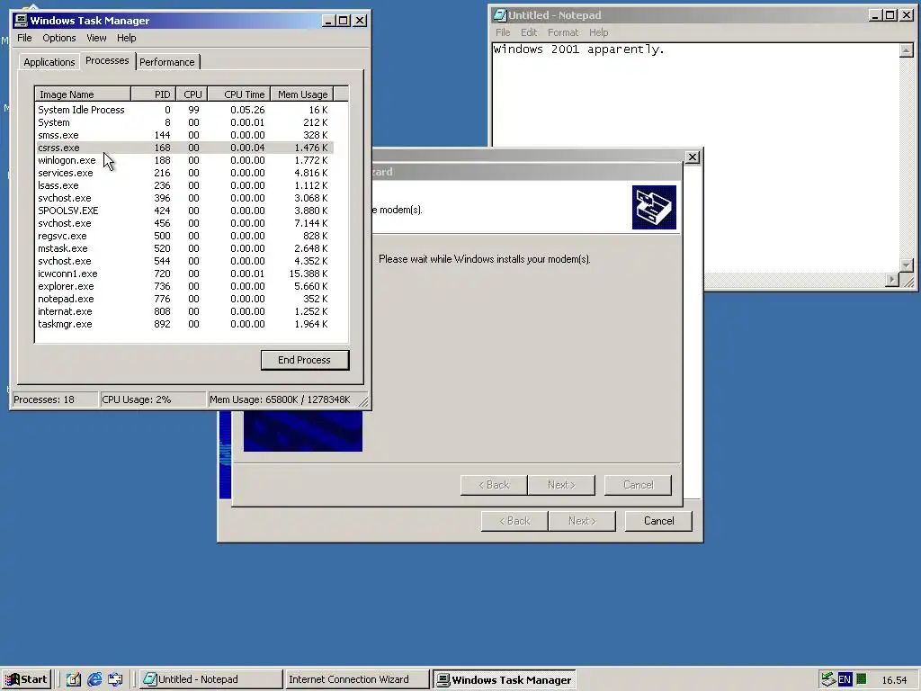Switch to the Applications tab
The height and width of the screenshot is (691, 921).
tap(49, 62)
